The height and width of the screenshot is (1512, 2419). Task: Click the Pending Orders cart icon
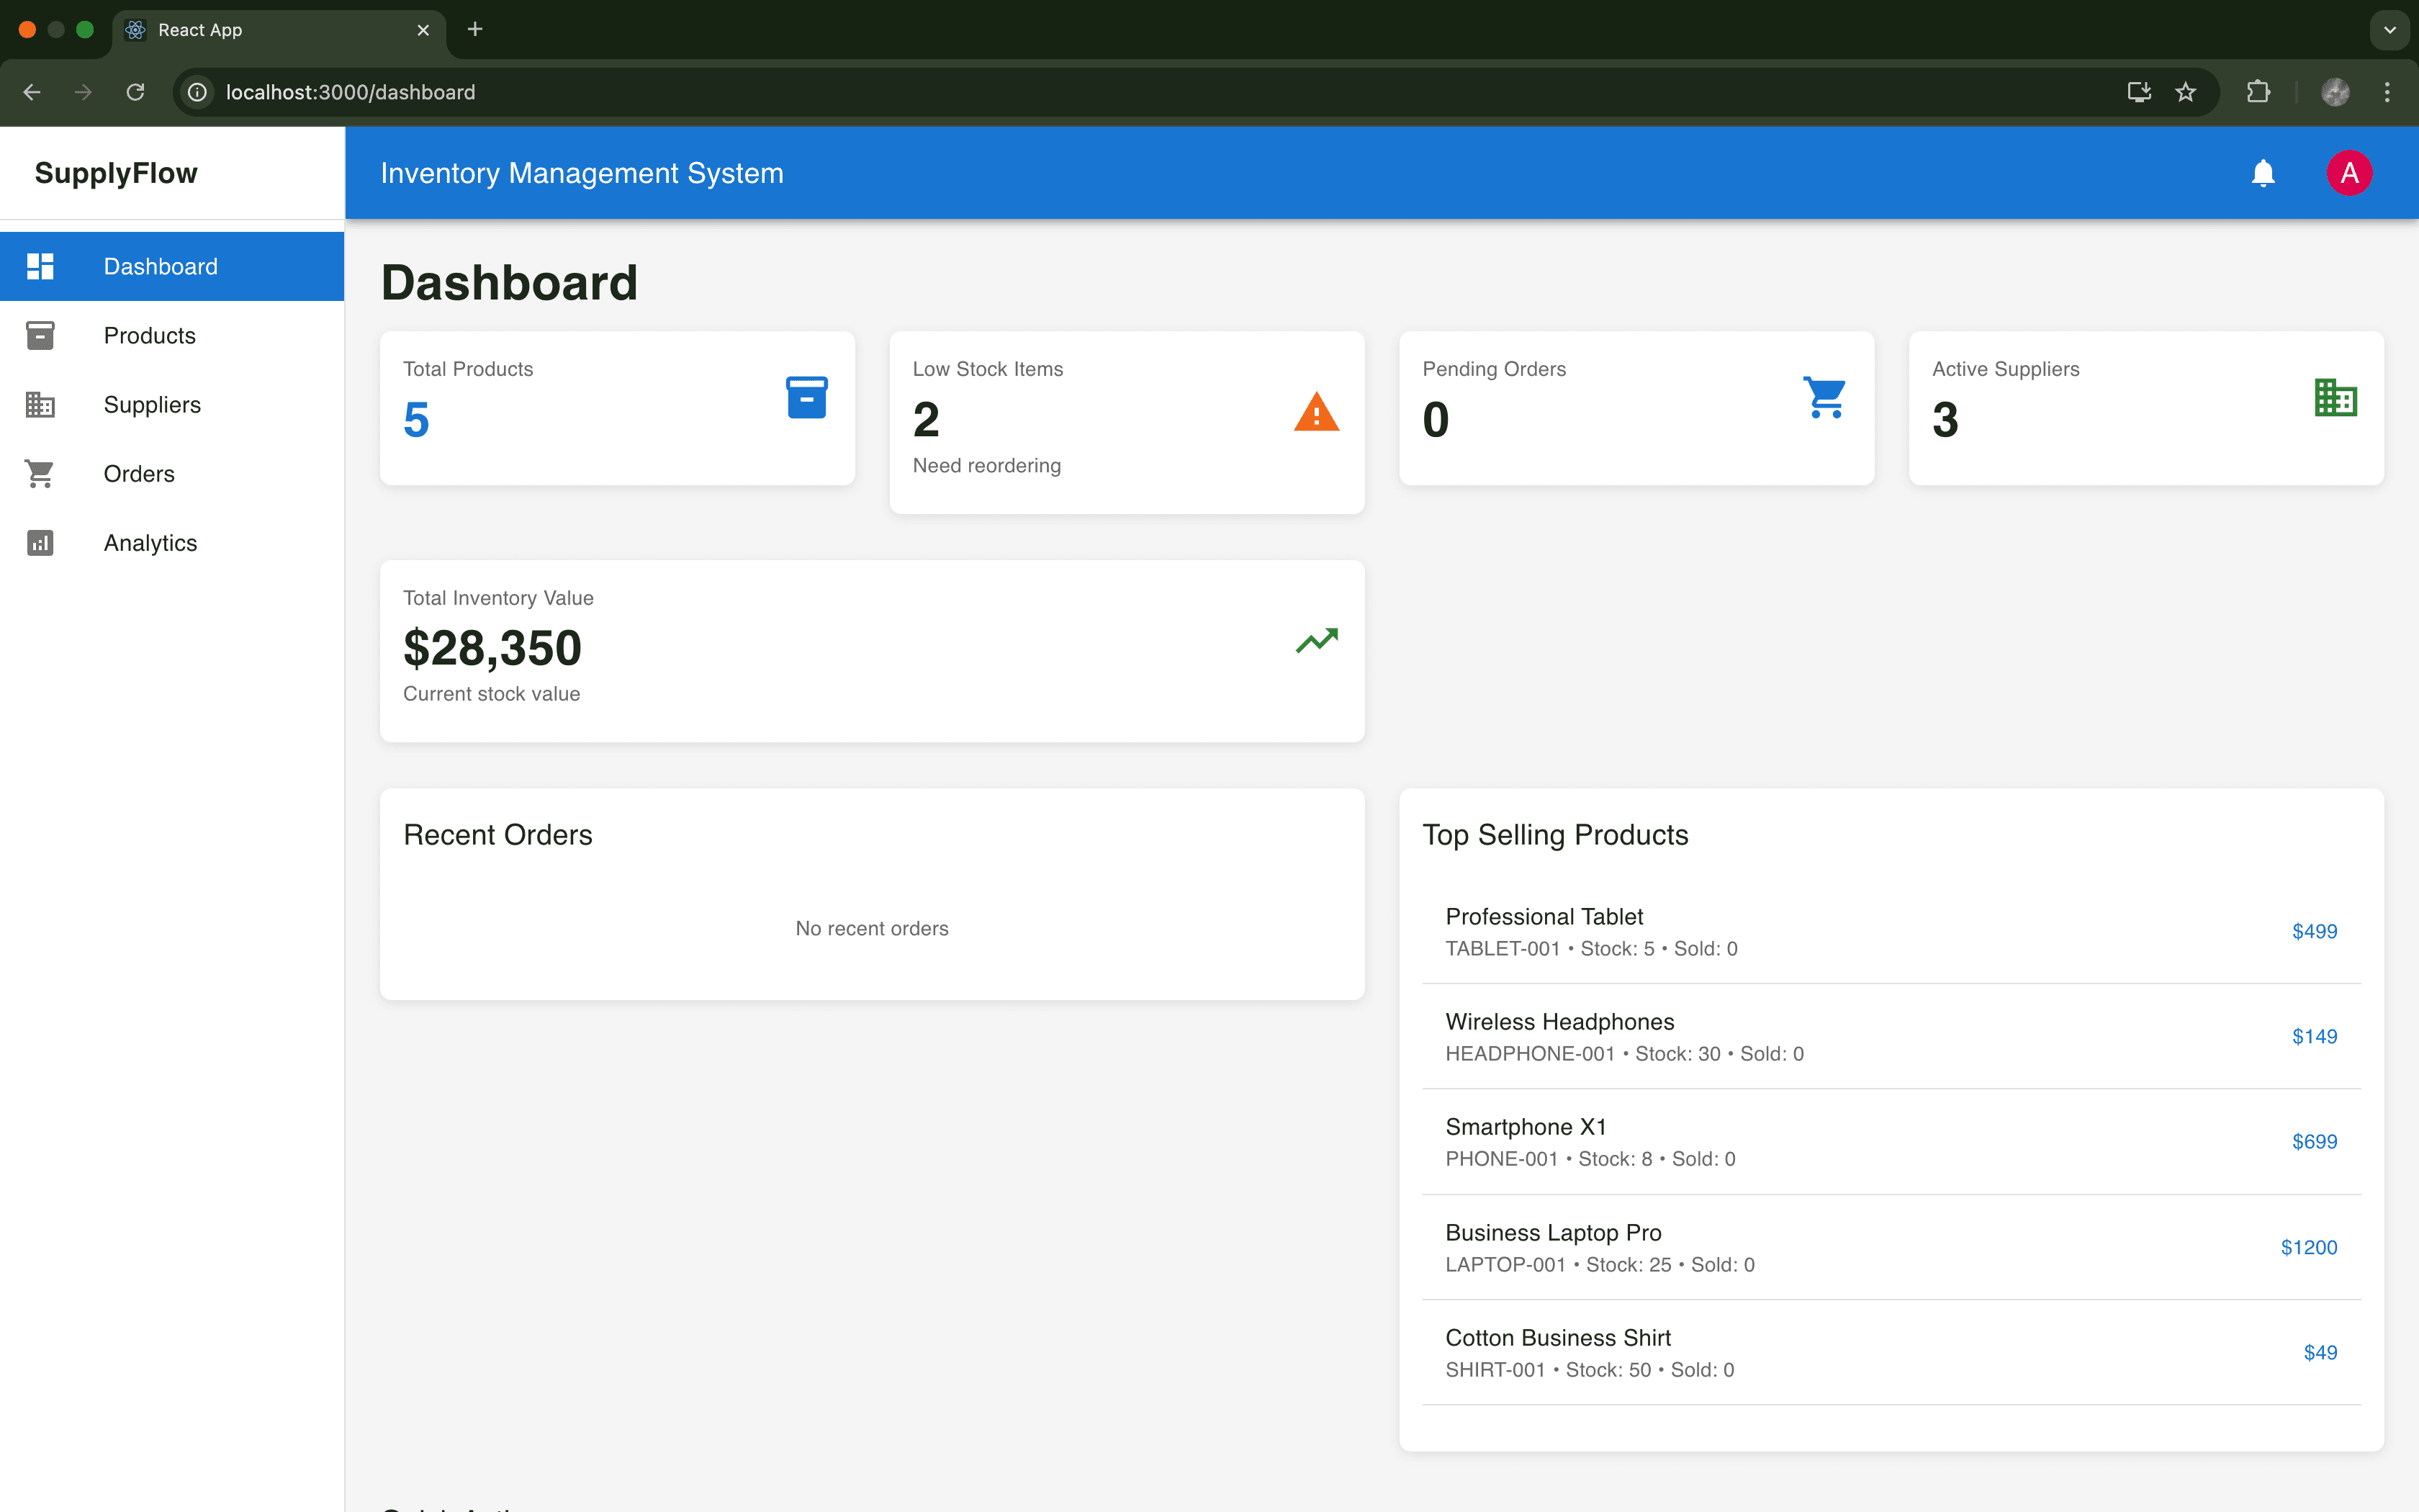click(1825, 397)
